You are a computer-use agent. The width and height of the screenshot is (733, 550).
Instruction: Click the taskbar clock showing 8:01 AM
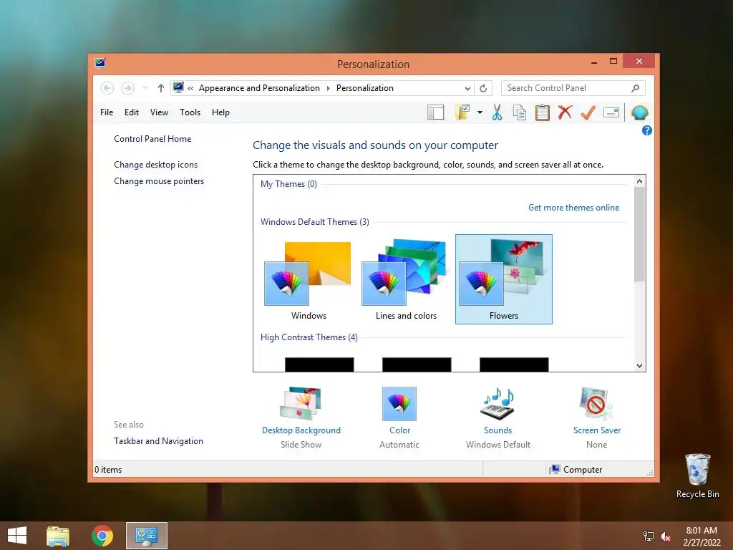tap(702, 536)
